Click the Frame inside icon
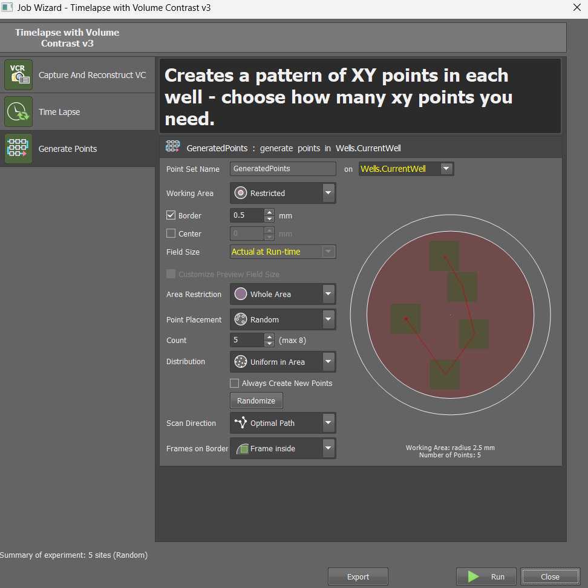The height and width of the screenshot is (588, 588). pos(242,448)
